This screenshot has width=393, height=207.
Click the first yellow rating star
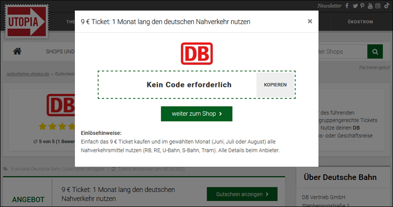pyautogui.click(x=42, y=126)
